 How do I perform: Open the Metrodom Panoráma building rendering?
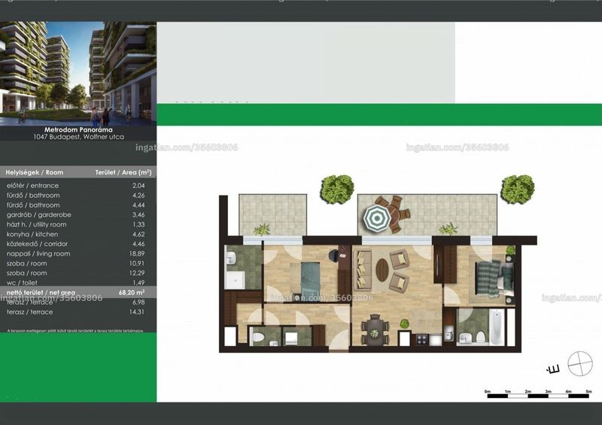[x=78, y=73]
